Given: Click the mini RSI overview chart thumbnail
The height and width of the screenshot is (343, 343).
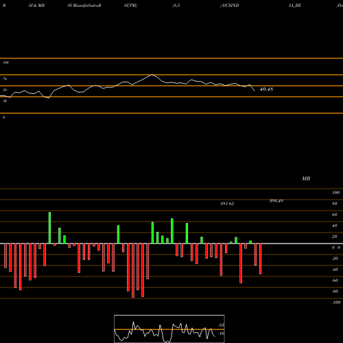Looking at the screenshot, I should pyautogui.click(x=169, y=329).
